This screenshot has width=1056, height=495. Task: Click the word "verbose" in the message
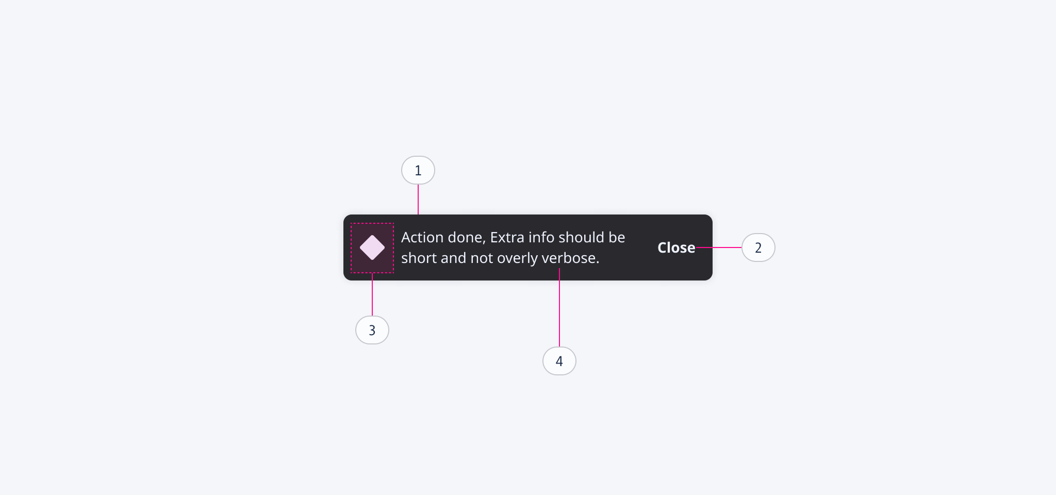pyautogui.click(x=568, y=258)
